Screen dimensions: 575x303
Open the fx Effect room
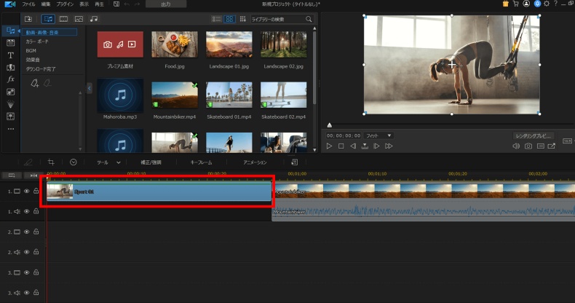click(10, 79)
